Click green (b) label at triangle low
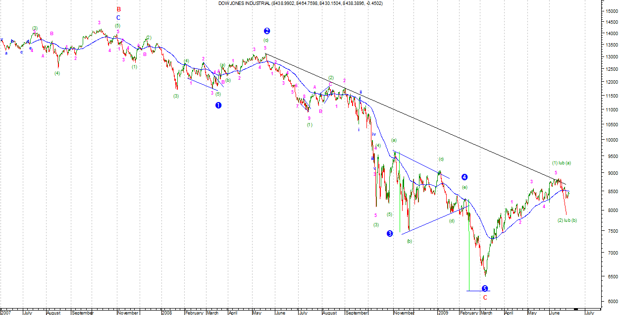Image resolution: width=619 pixels, height=315 pixels. 409,241
